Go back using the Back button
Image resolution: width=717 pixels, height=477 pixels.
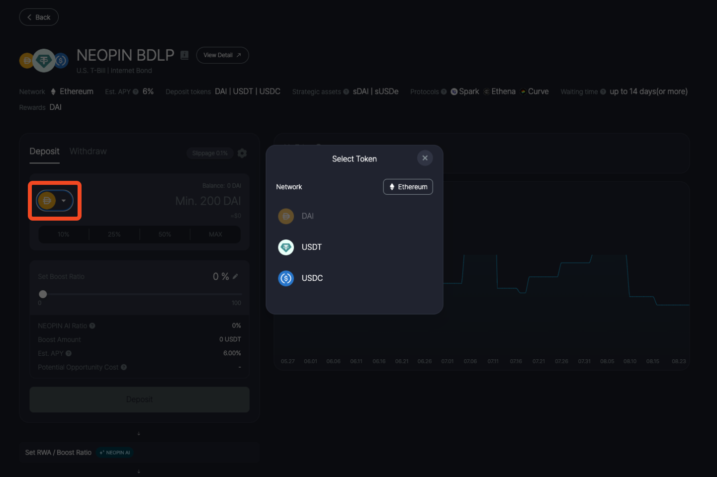tap(39, 17)
